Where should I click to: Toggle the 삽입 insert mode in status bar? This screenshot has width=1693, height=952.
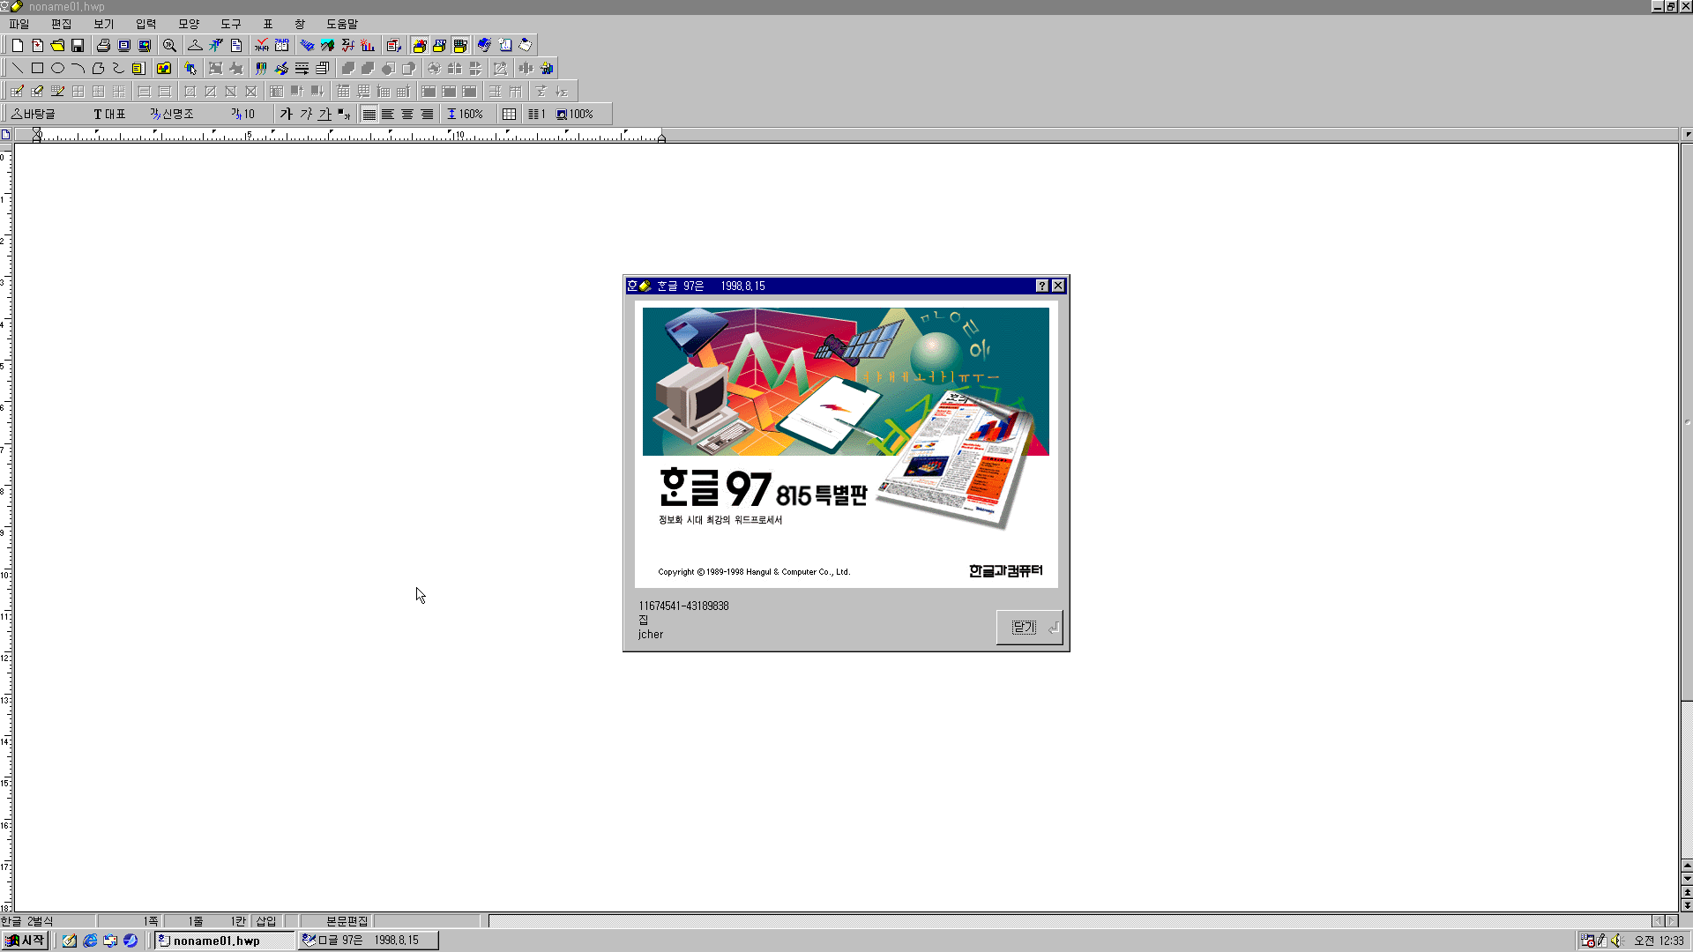click(266, 921)
